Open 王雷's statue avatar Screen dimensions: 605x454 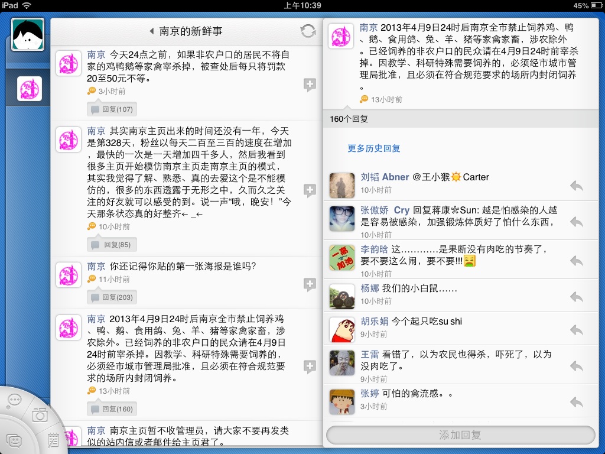[342, 363]
